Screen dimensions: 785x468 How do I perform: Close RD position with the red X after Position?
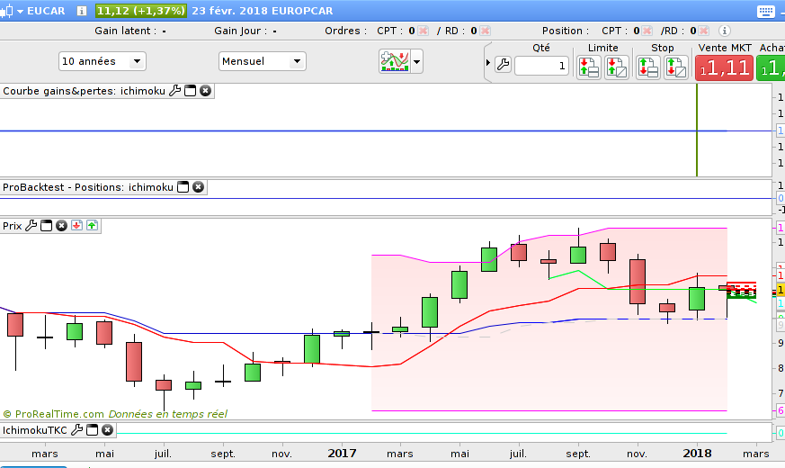tap(703, 31)
